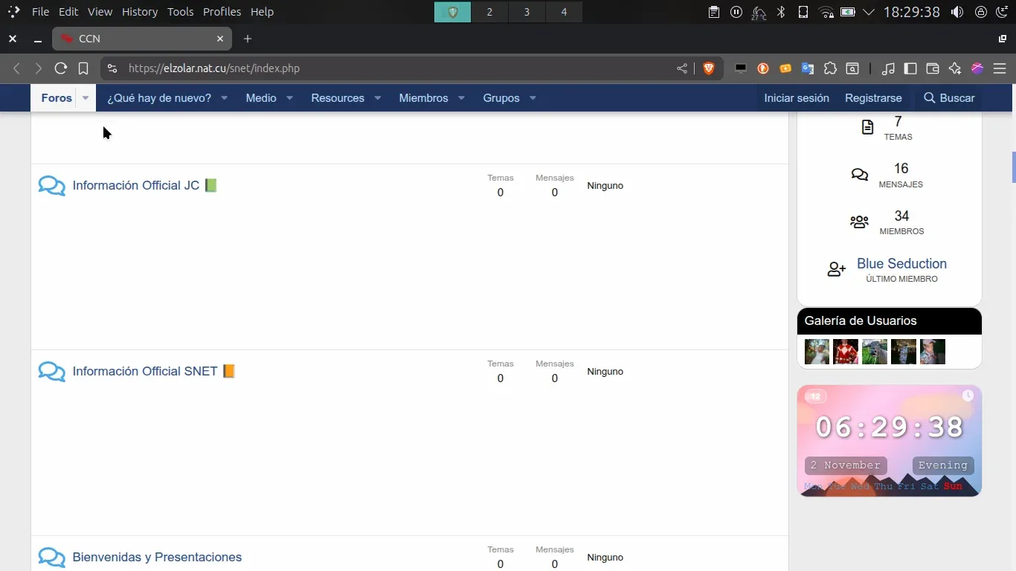Click the Iniciar sesión link
This screenshot has width=1016, height=571.
[797, 98]
